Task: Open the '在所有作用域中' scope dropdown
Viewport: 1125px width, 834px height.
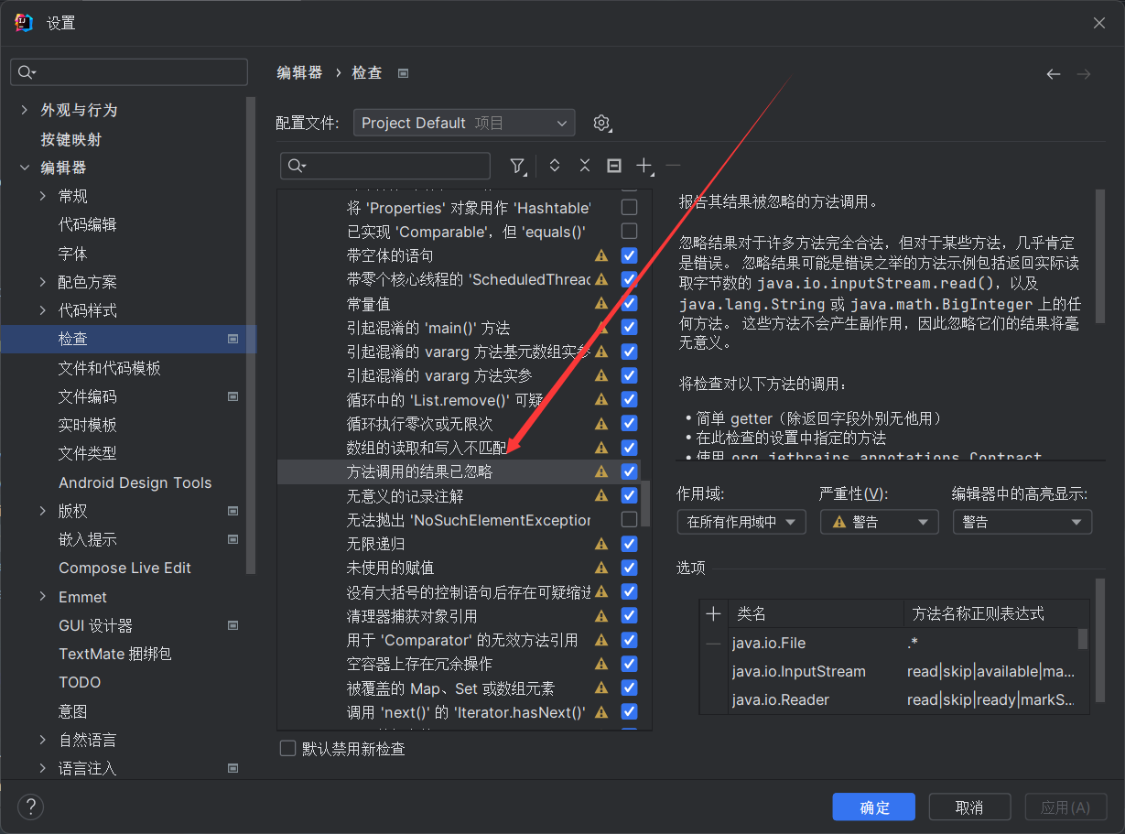Action: [x=741, y=522]
